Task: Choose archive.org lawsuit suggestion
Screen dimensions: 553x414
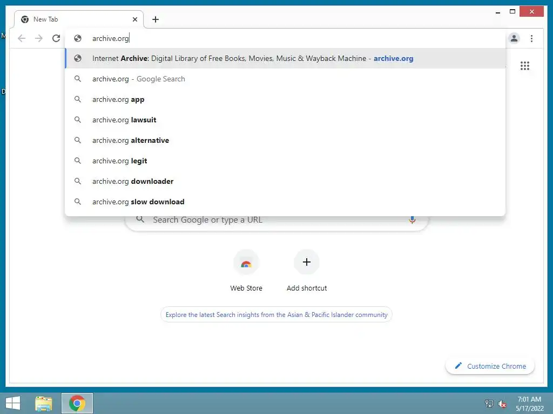Action: tap(285, 120)
